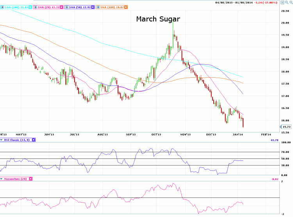293x217 pixels.
Task: Toggle SMA (20) settings circle icon
Action: click(36, 7)
